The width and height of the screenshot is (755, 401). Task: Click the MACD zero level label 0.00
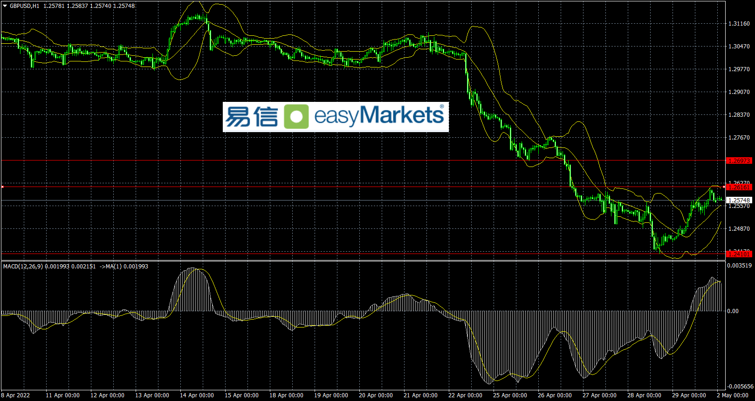pyautogui.click(x=733, y=311)
